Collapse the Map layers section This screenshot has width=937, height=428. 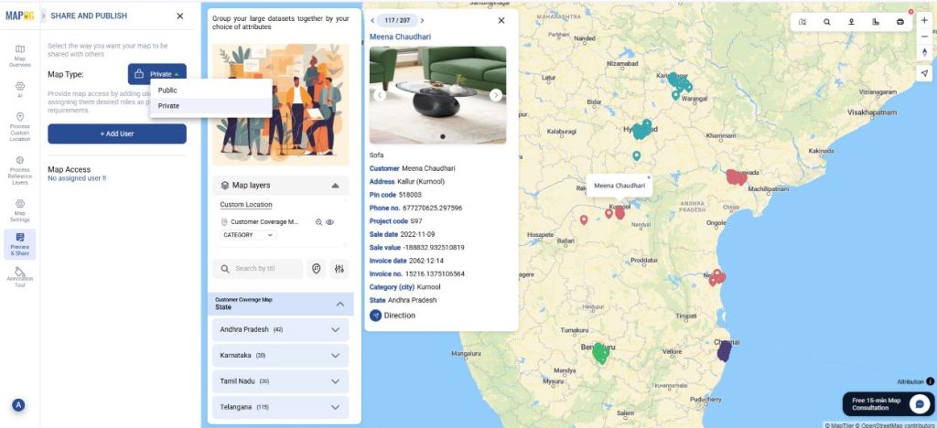(x=335, y=186)
